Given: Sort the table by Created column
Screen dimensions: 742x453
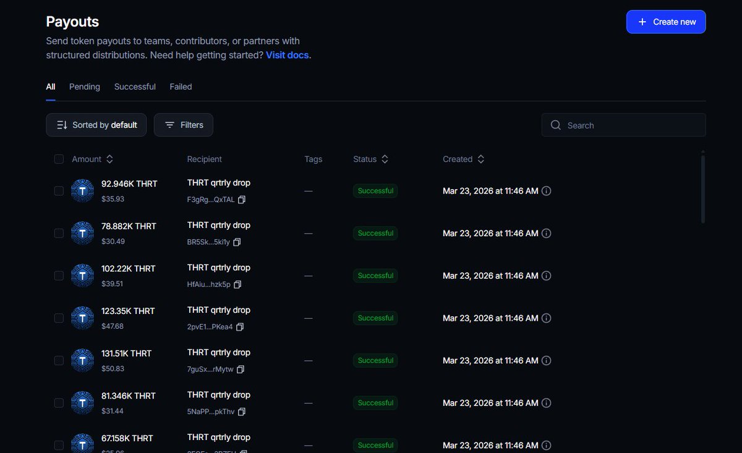Looking at the screenshot, I should tap(463, 159).
